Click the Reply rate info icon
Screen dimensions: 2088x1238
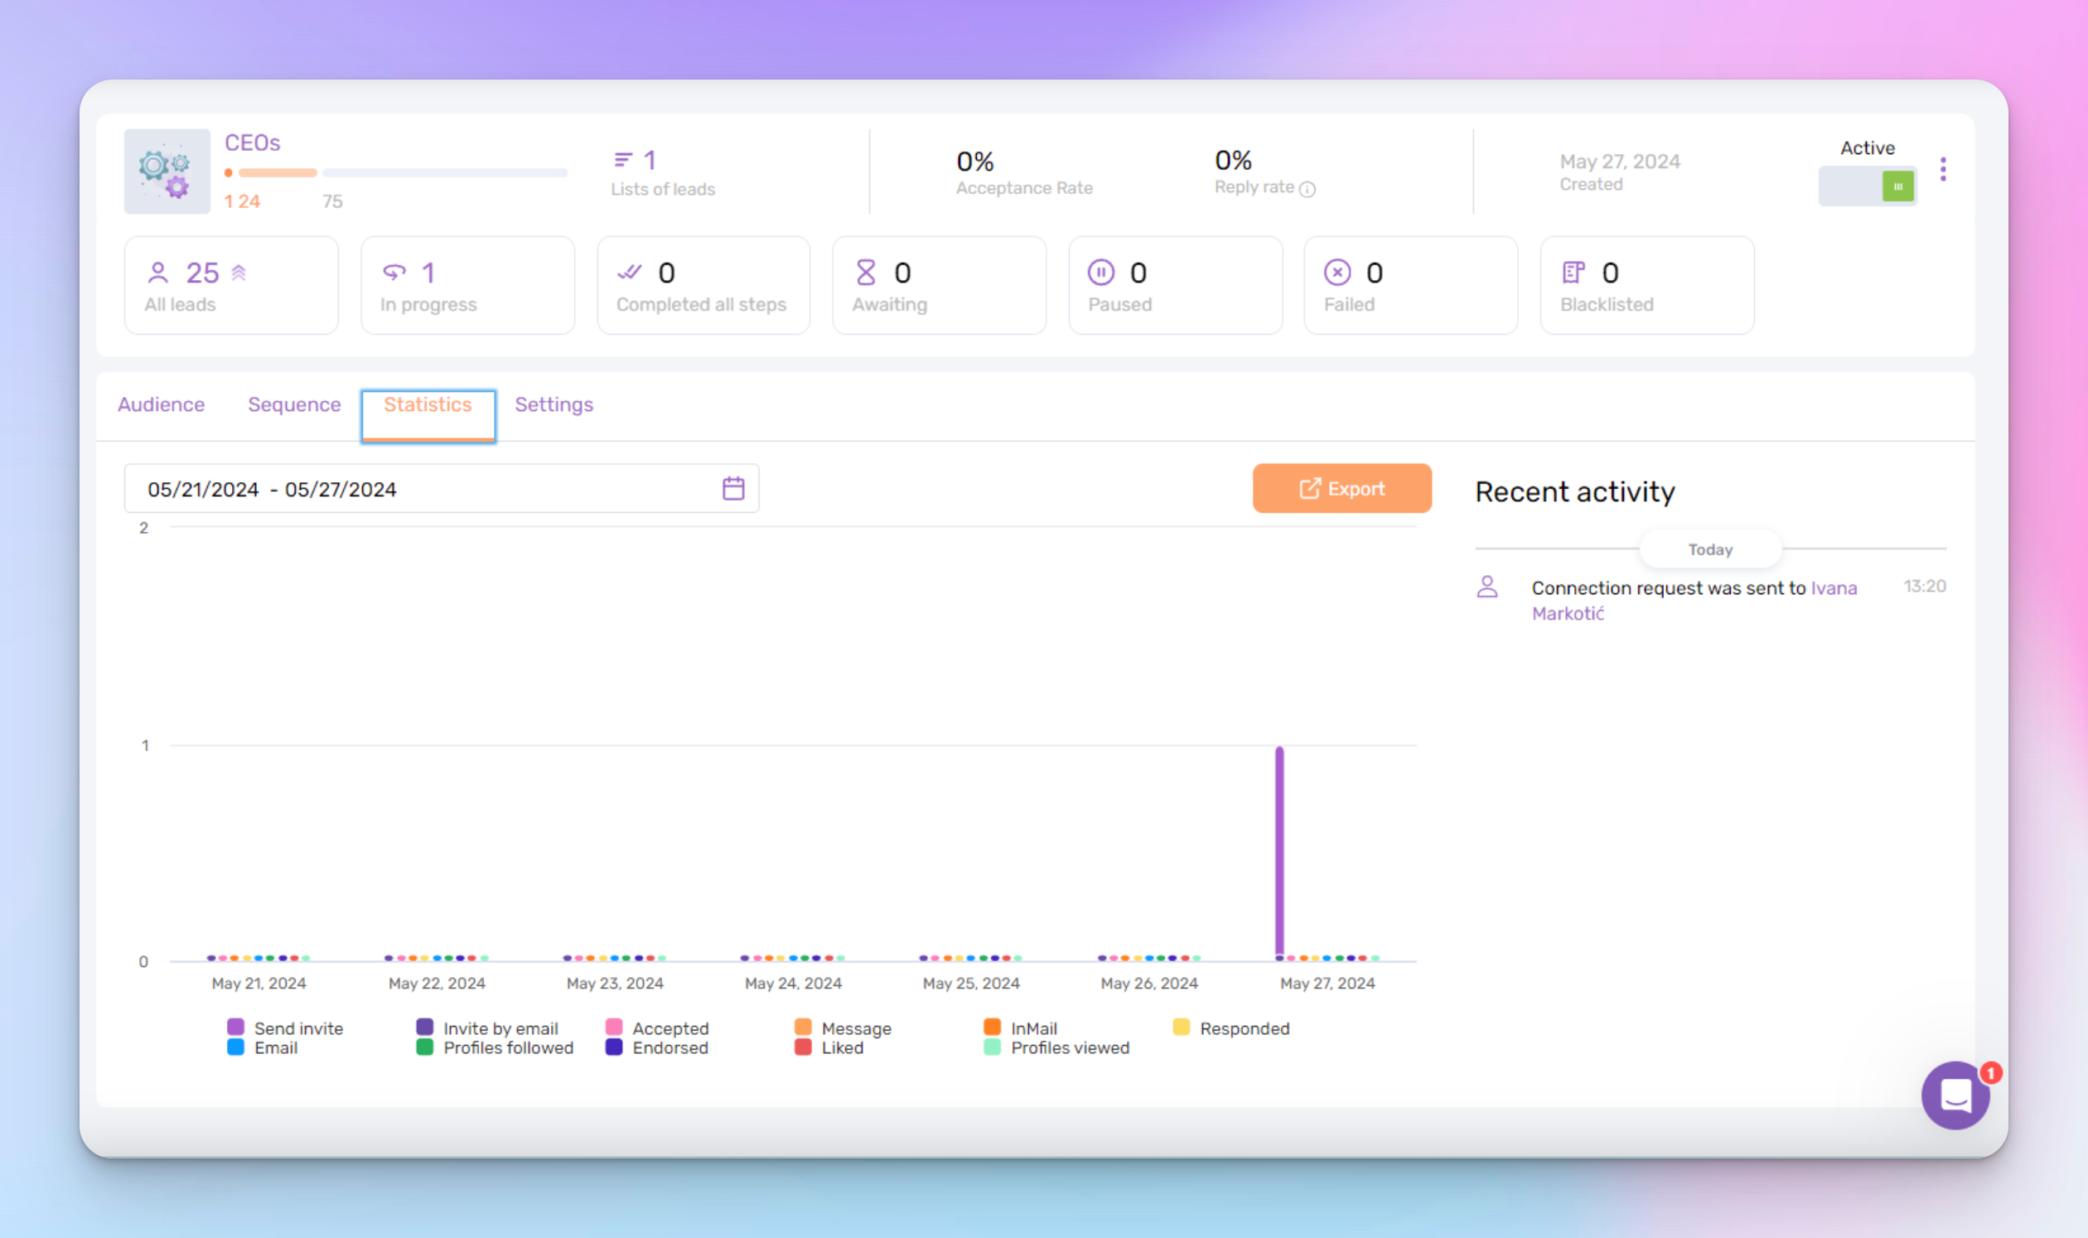click(1307, 190)
